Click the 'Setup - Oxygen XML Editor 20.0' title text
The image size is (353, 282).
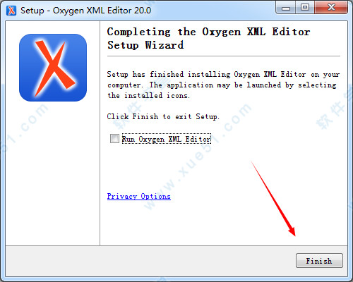pos(85,11)
